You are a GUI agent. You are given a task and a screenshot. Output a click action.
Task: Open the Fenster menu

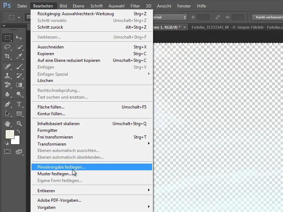click(184, 6)
